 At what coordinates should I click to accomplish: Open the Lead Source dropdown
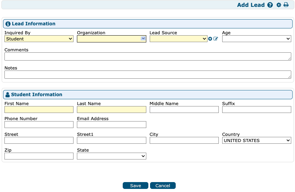pyautogui.click(x=178, y=39)
